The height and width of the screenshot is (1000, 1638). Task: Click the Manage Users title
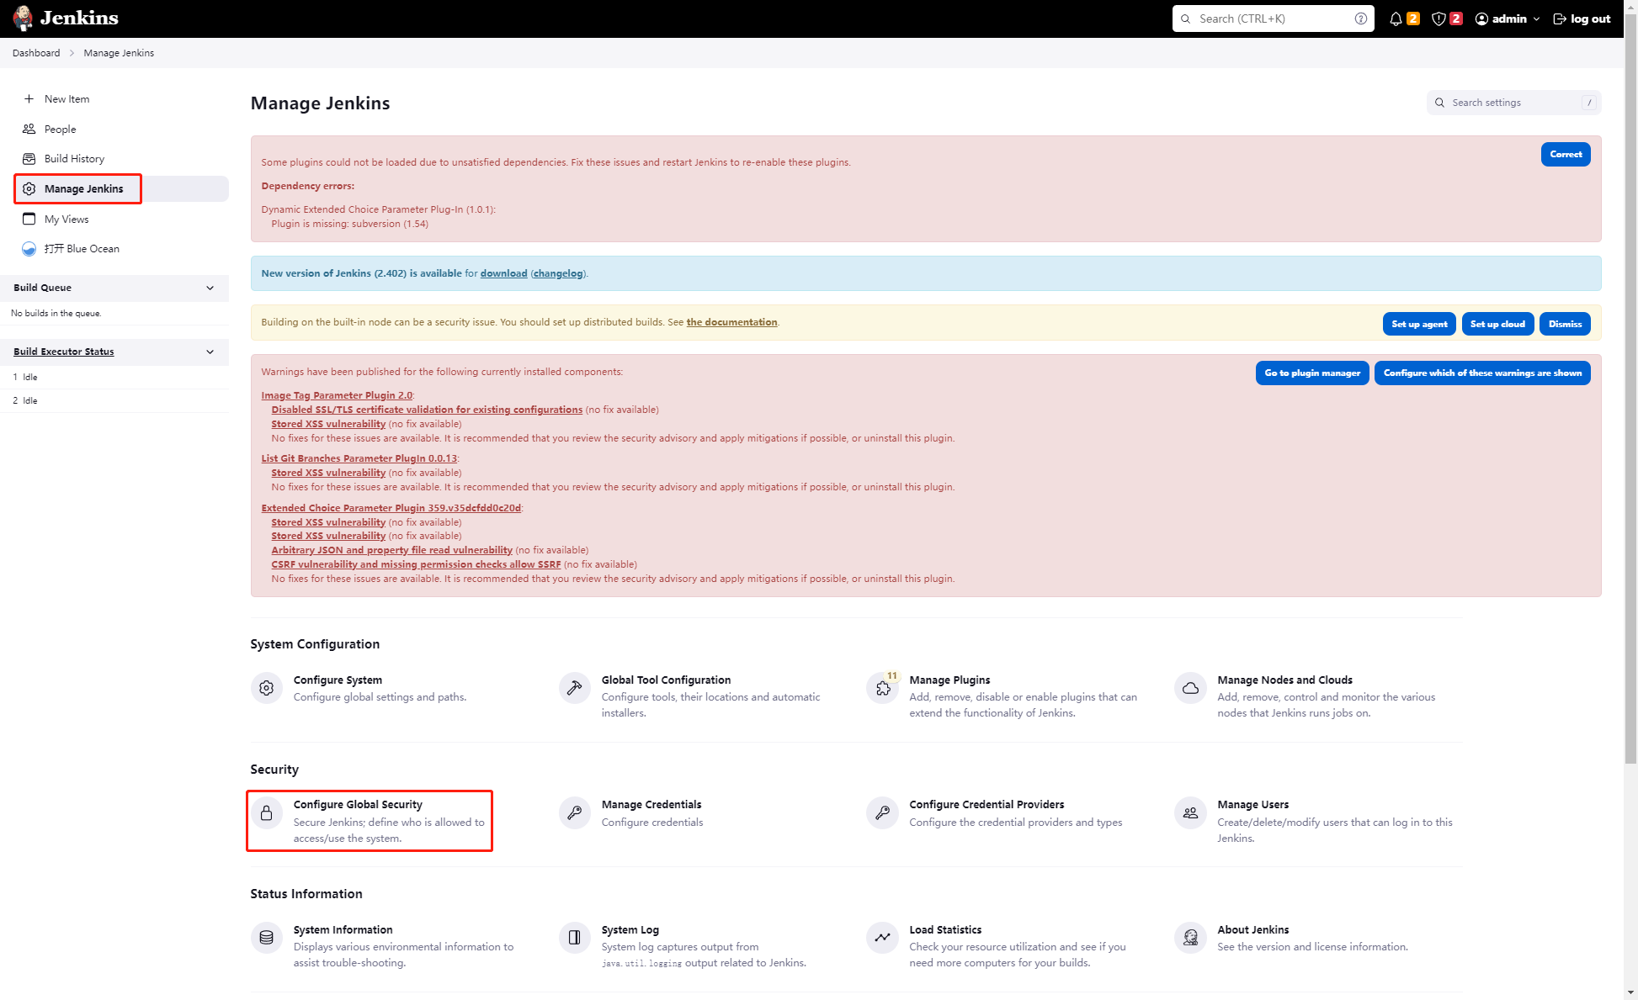pyautogui.click(x=1252, y=804)
